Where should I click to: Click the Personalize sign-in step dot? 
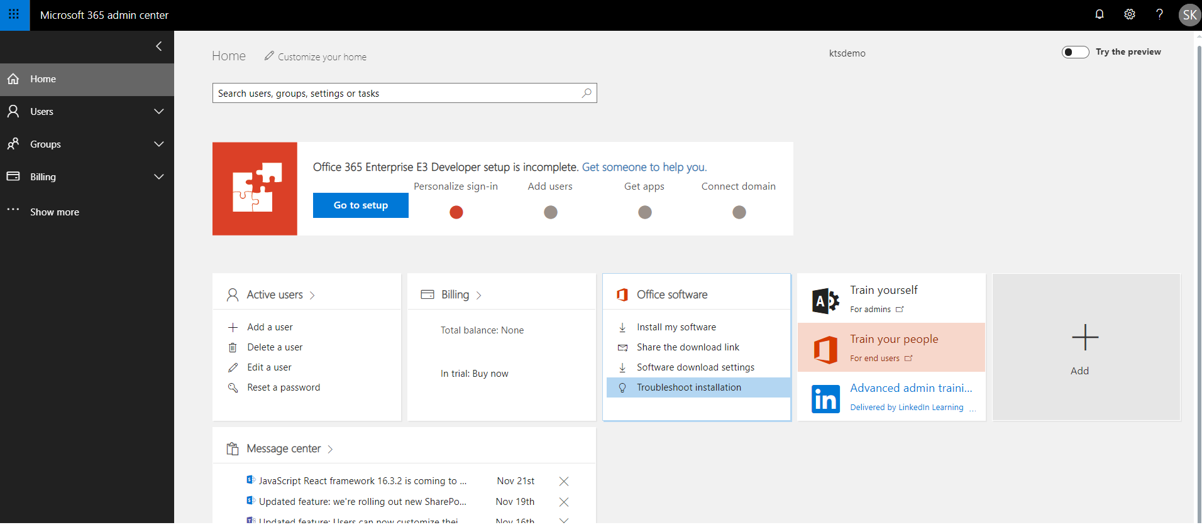[x=456, y=212]
